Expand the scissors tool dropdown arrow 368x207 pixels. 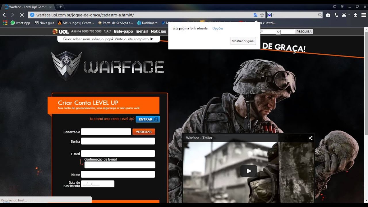pos(349,15)
